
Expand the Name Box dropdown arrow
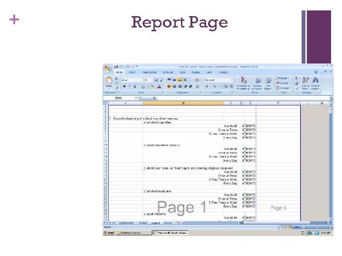click(136, 98)
